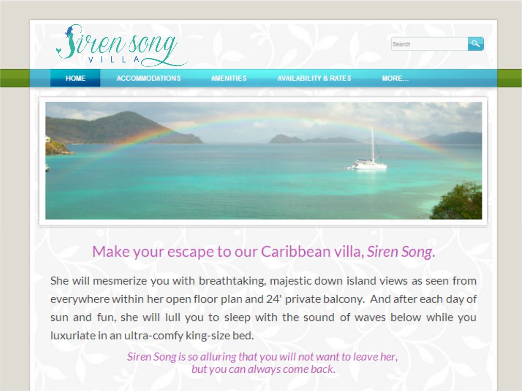Click the 'Make your escape' heading

pyautogui.click(x=263, y=252)
